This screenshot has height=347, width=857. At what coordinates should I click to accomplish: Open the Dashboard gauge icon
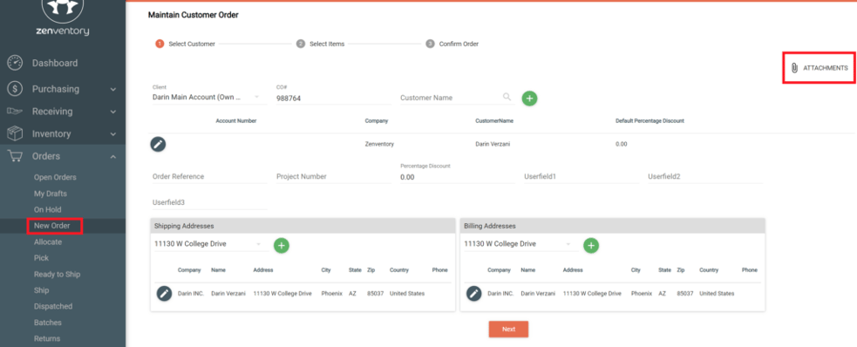coord(15,63)
